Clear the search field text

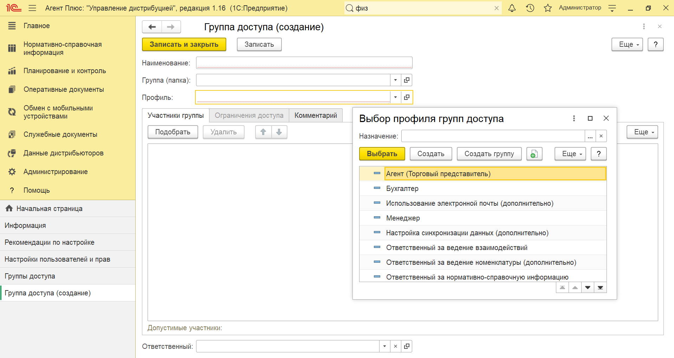click(497, 8)
